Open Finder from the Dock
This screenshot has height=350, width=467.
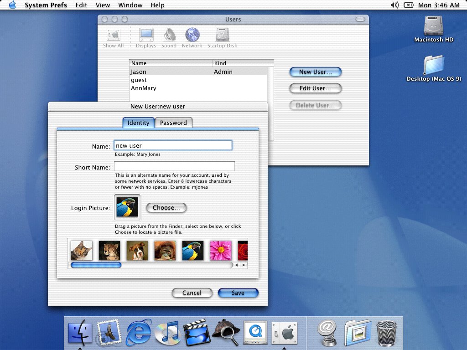tap(80, 332)
